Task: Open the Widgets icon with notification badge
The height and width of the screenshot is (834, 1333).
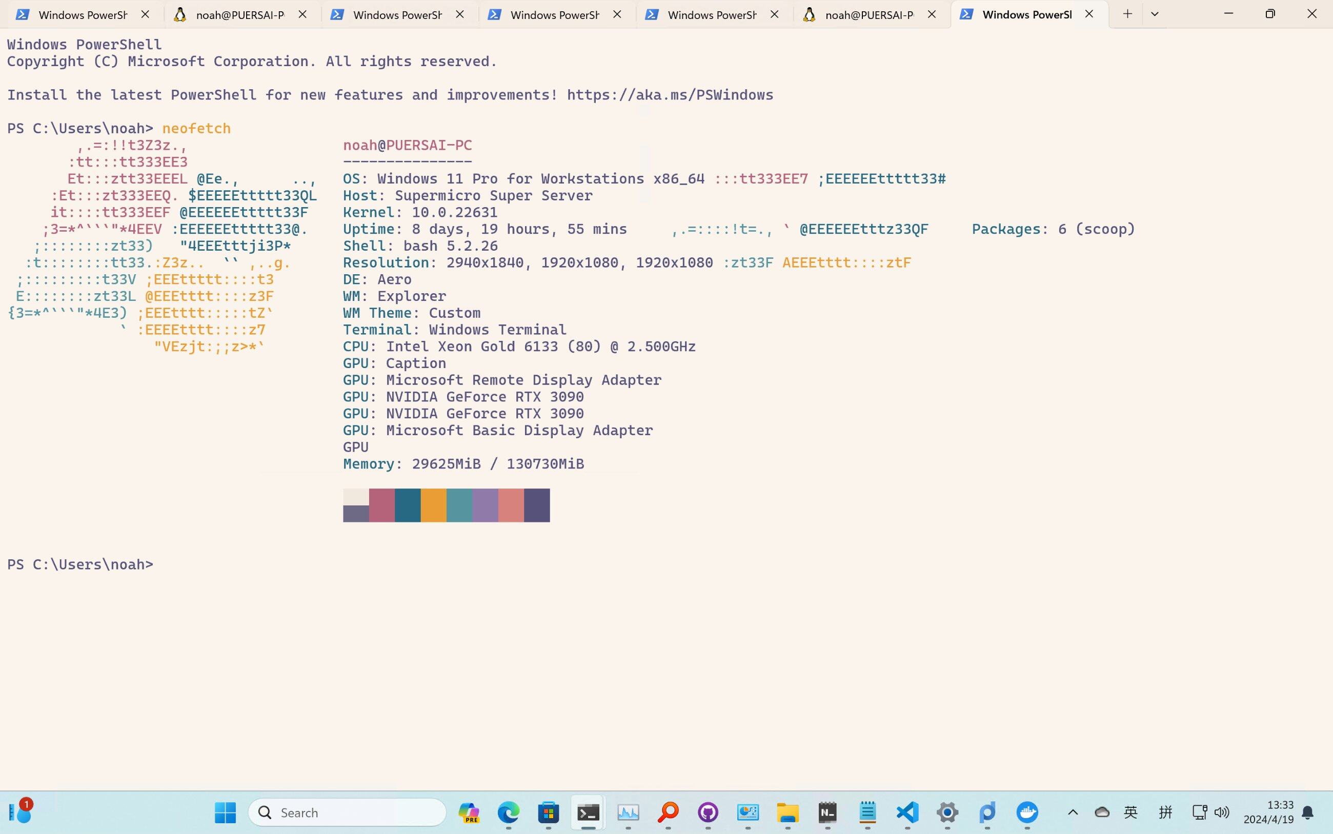Action: pyautogui.click(x=21, y=811)
